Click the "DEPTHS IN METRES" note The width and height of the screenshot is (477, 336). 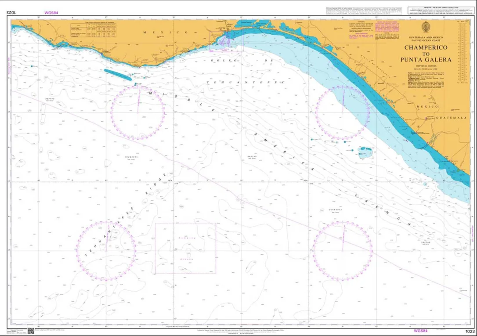(426, 66)
